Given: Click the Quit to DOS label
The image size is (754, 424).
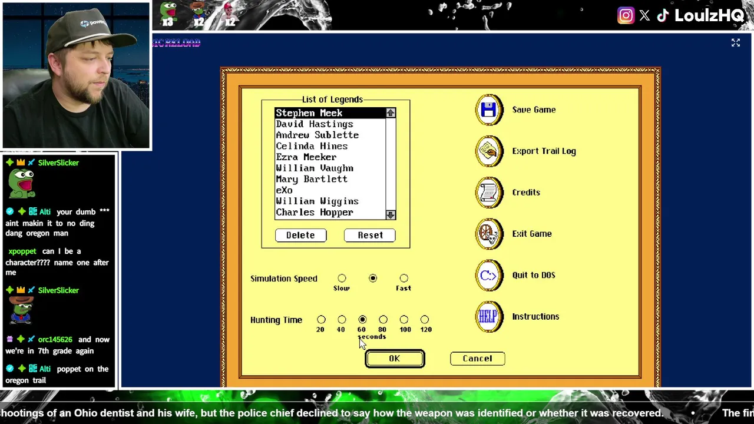Looking at the screenshot, I should 534,275.
